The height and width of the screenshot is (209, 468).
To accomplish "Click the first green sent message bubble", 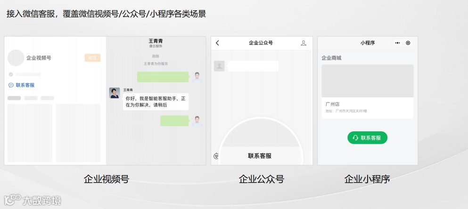I will (163, 77).
